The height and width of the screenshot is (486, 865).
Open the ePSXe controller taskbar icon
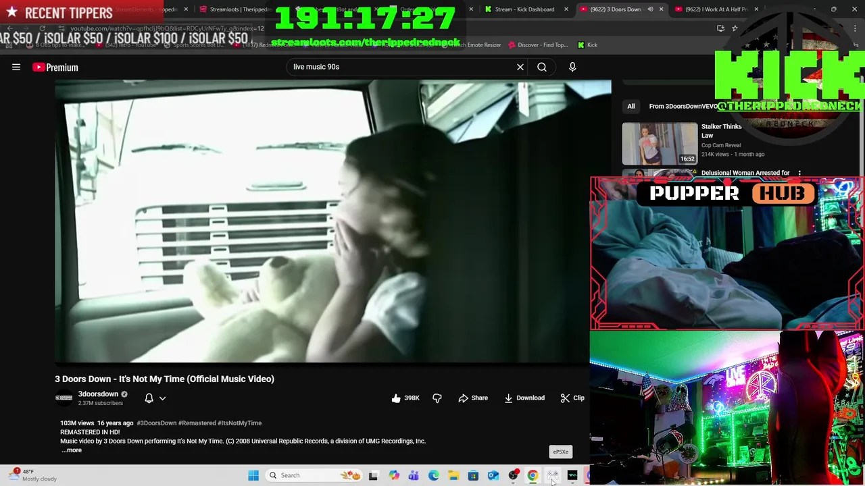point(553,475)
